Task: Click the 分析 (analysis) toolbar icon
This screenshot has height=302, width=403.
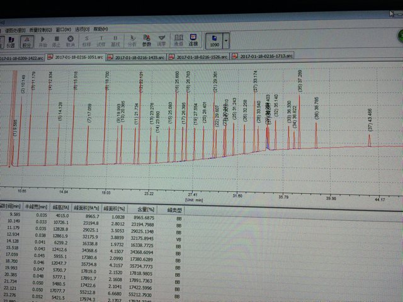Action: (x=132, y=41)
